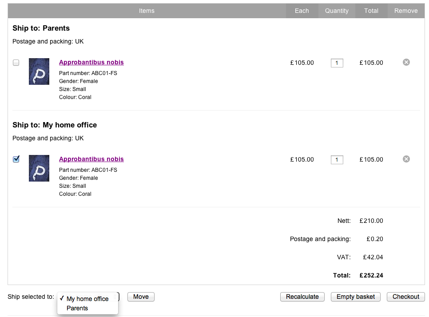
Task: Click product thumbnail in Parents shipment
Action: coord(39,71)
